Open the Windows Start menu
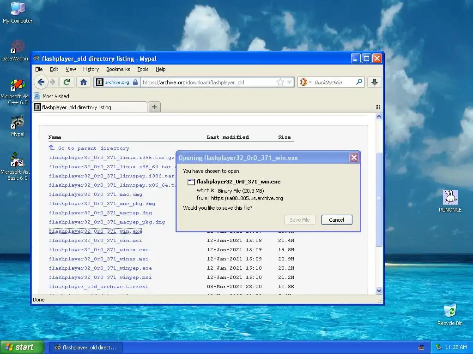 point(22,347)
